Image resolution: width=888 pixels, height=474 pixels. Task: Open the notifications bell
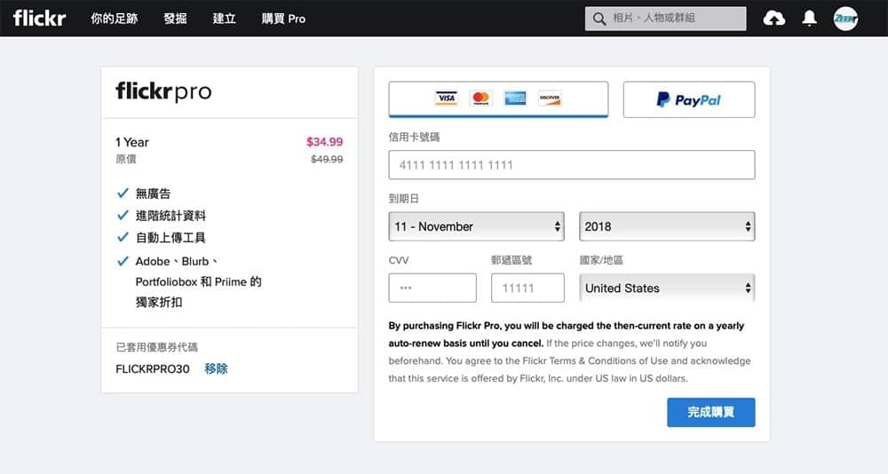click(809, 19)
